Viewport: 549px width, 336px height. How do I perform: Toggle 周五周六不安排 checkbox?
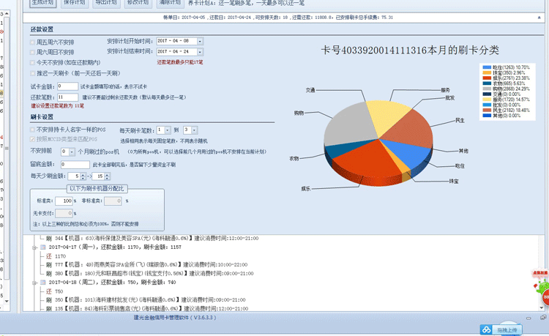(x=32, y=42)
